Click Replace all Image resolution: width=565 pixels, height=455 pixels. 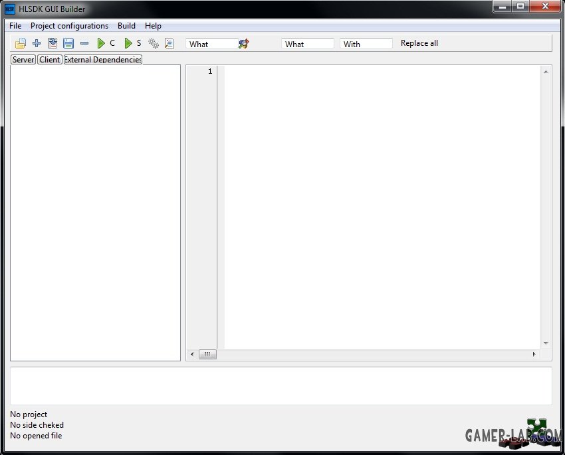point(419,43)
